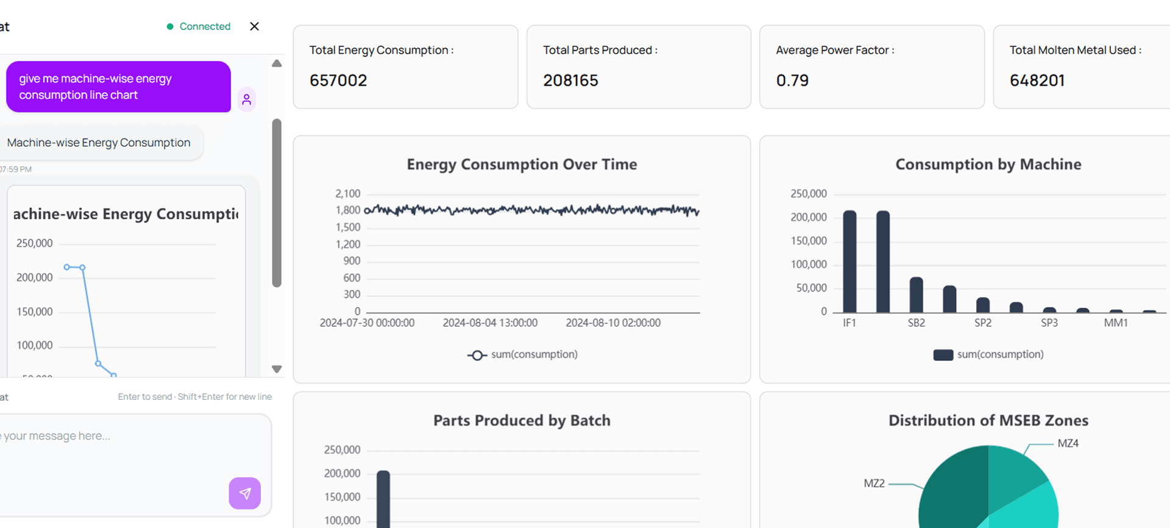Click the first data point in chat line chart
The height and width of the screenshot is (528, 1170).
coord(67,267)
